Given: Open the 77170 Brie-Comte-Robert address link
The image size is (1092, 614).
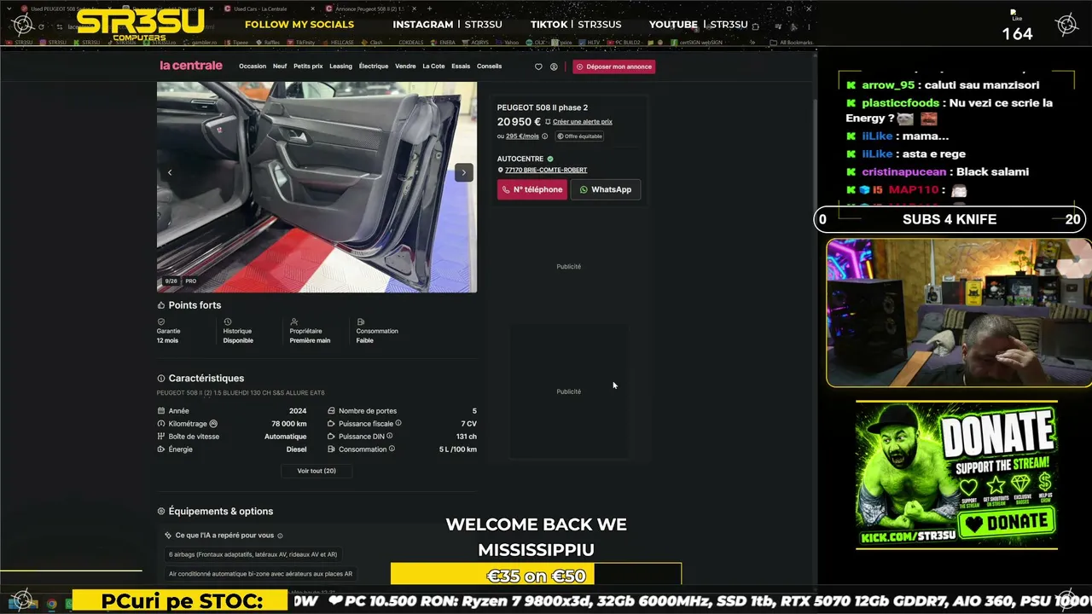Looking at the screenshot, I should [546, 170].
